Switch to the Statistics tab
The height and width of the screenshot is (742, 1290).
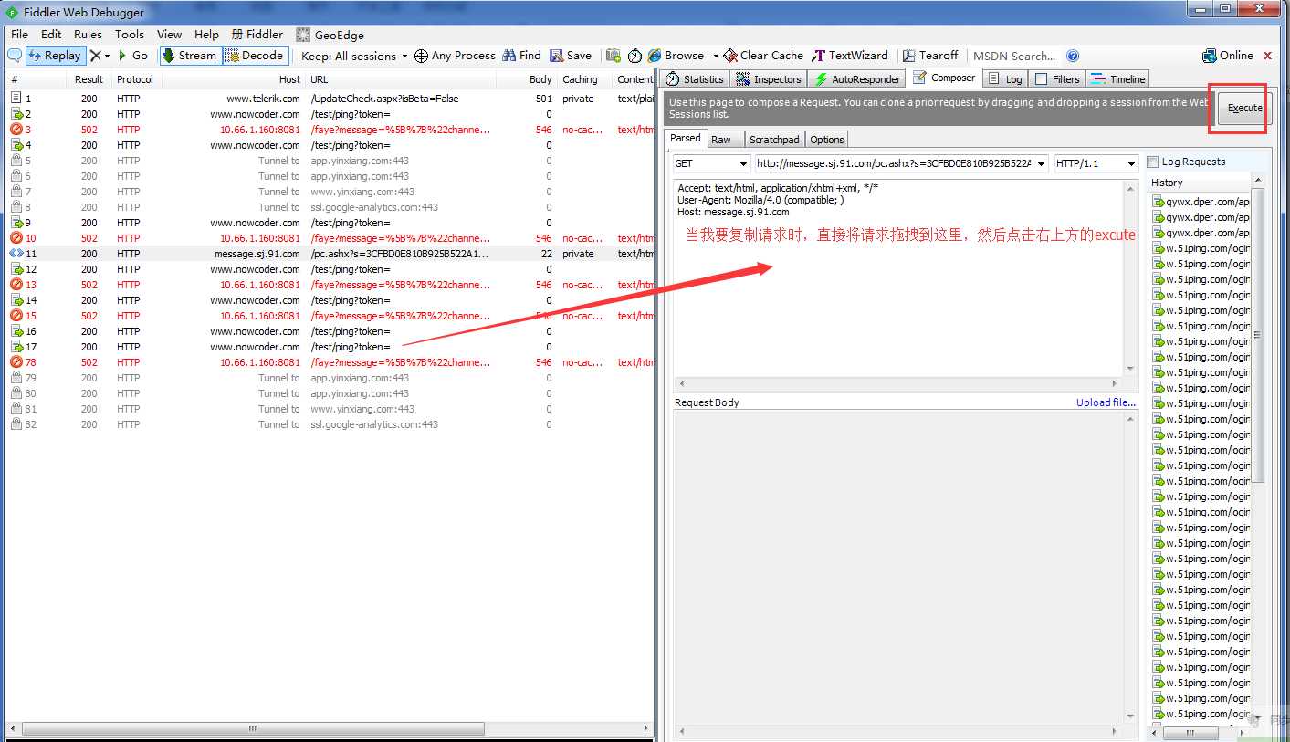click(695, 79)
